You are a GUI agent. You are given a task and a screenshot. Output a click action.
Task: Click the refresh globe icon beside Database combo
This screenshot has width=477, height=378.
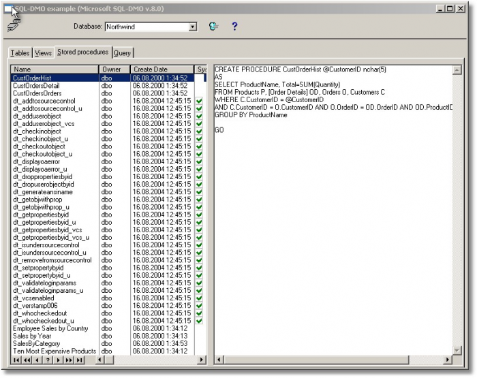click(213, 26)
